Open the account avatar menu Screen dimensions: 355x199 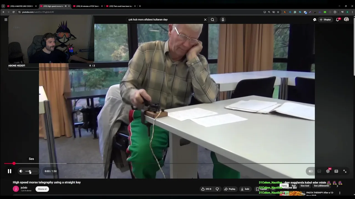346,19
